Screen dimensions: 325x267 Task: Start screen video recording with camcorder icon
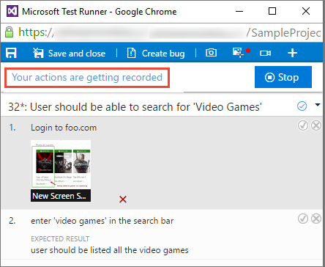pyautogui.click(x=265, y=53)
